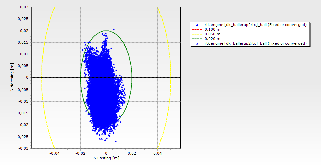Click the "Δ Northing [m]" axis title

12,77
